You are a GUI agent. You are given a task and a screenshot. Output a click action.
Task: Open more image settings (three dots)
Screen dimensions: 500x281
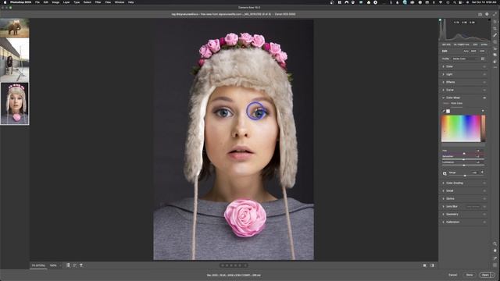pos(495,68)
